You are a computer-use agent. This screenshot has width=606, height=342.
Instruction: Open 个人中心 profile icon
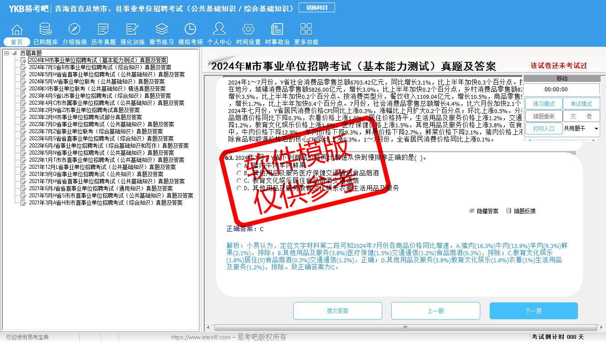219,30
